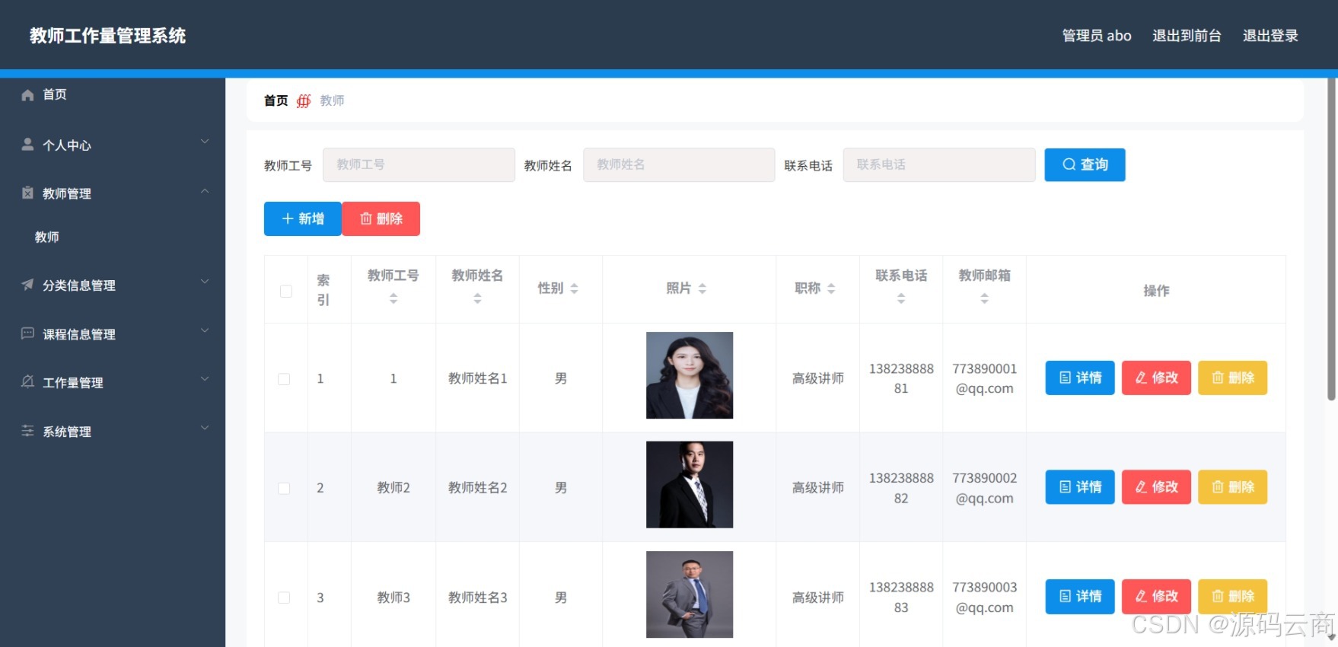
Task: Click the page's vertical scrollbar thumb
Action: coord(1332,239)
